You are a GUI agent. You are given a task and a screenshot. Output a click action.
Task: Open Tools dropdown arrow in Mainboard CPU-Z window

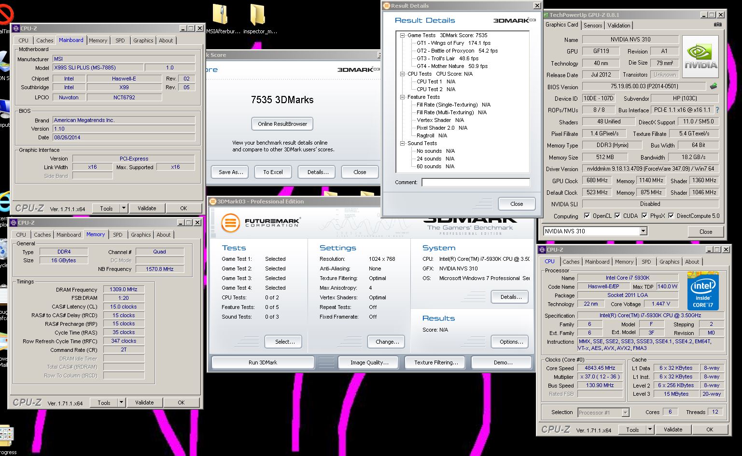tap(124, 208)
